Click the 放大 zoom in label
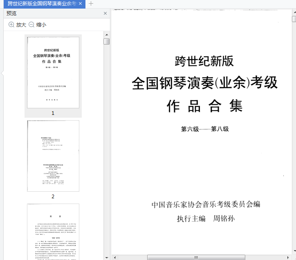The image size is (296, 260). tap(21, 25)
